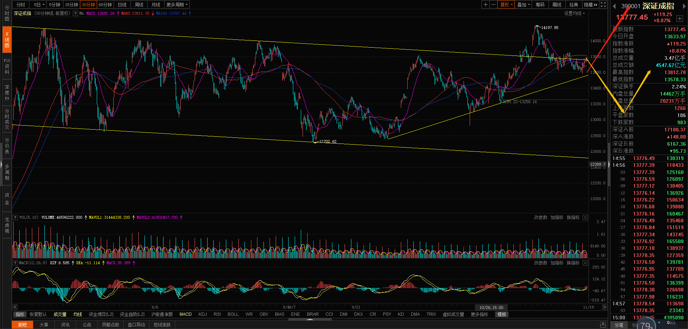The image size is (688, 329).
Task: Click the 10/26, 15:00 timeline date marker
Action: point(491,308)
